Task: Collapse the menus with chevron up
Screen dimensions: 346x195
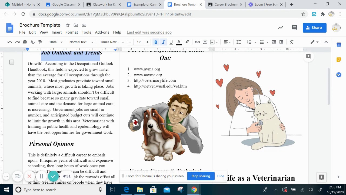Action: (x=326, y=42)
